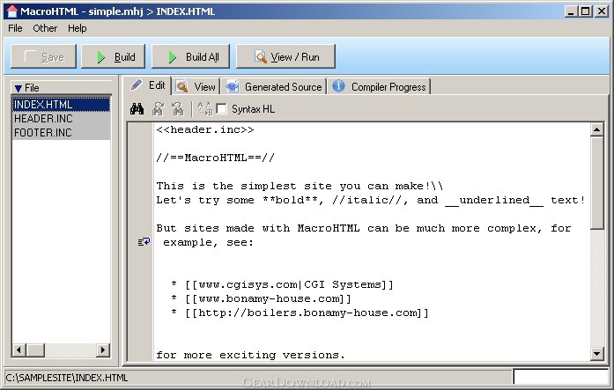Click the binoculars Find icon
This screenshot has width=614, height=390.
click(137, 109)
